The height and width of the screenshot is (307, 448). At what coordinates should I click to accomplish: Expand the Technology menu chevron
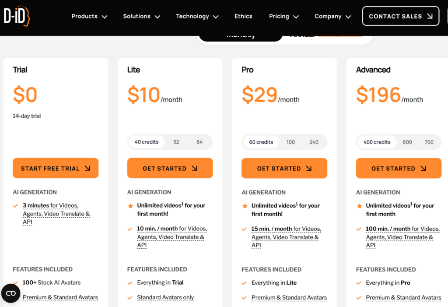pyautogui.click(x=216, y=17)
